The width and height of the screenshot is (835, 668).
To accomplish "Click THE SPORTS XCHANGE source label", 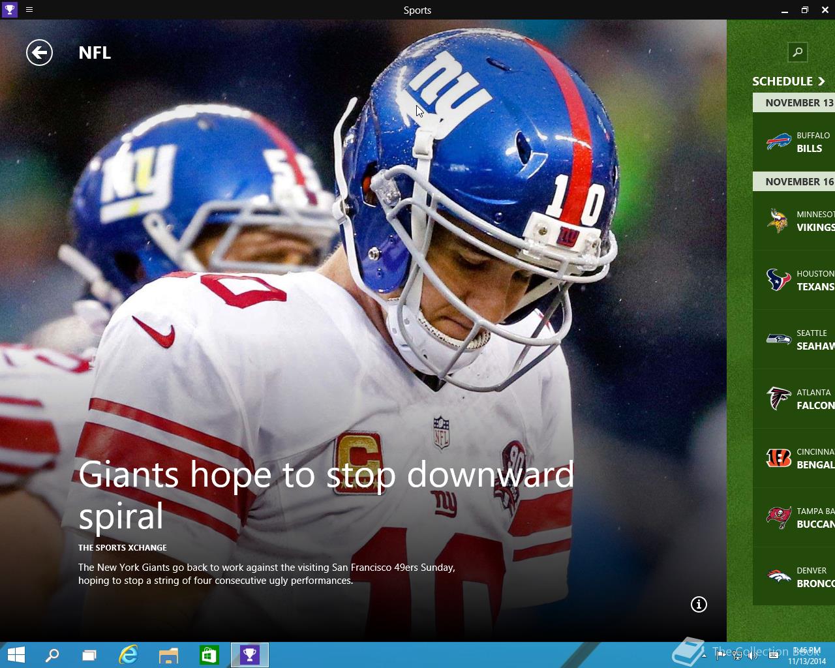I will 123,548.
